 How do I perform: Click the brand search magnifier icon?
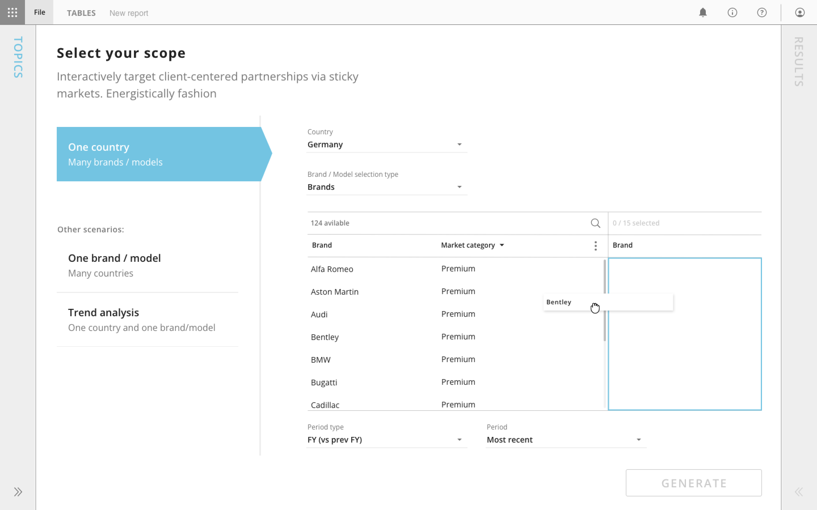pos(595,223)
